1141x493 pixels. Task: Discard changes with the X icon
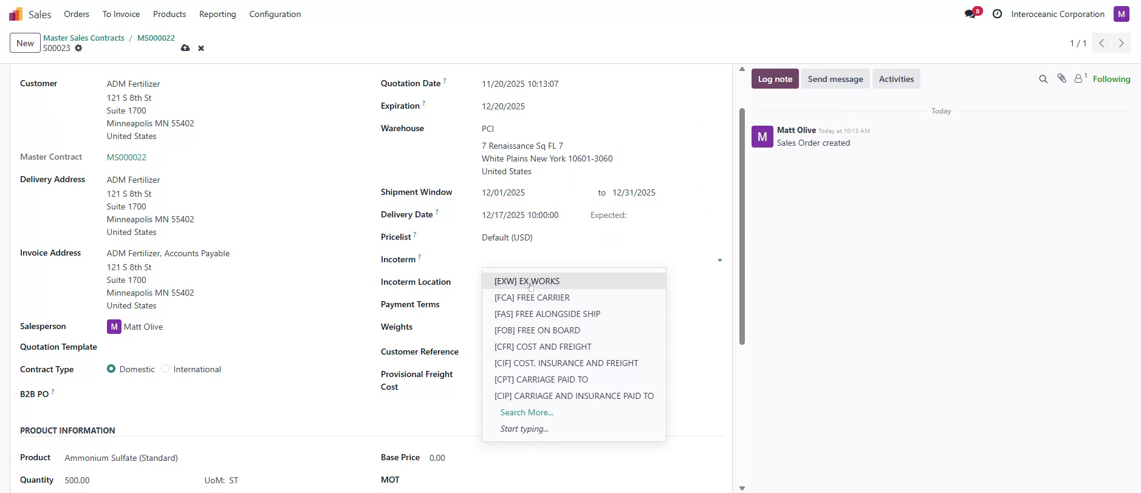click(201, 48)
